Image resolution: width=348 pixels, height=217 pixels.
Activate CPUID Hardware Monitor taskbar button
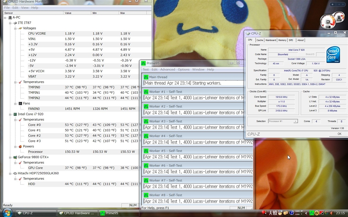[x=77, y=213]
